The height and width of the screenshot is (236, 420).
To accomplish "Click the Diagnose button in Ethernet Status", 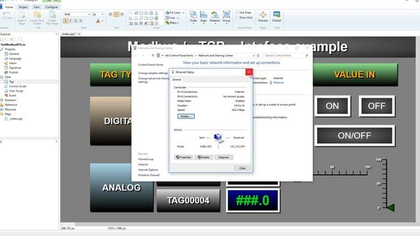I will click(x=224, y=157).
